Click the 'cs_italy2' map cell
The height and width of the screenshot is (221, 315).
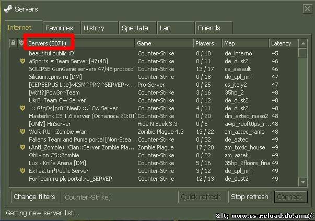click(x=236, y=85)
